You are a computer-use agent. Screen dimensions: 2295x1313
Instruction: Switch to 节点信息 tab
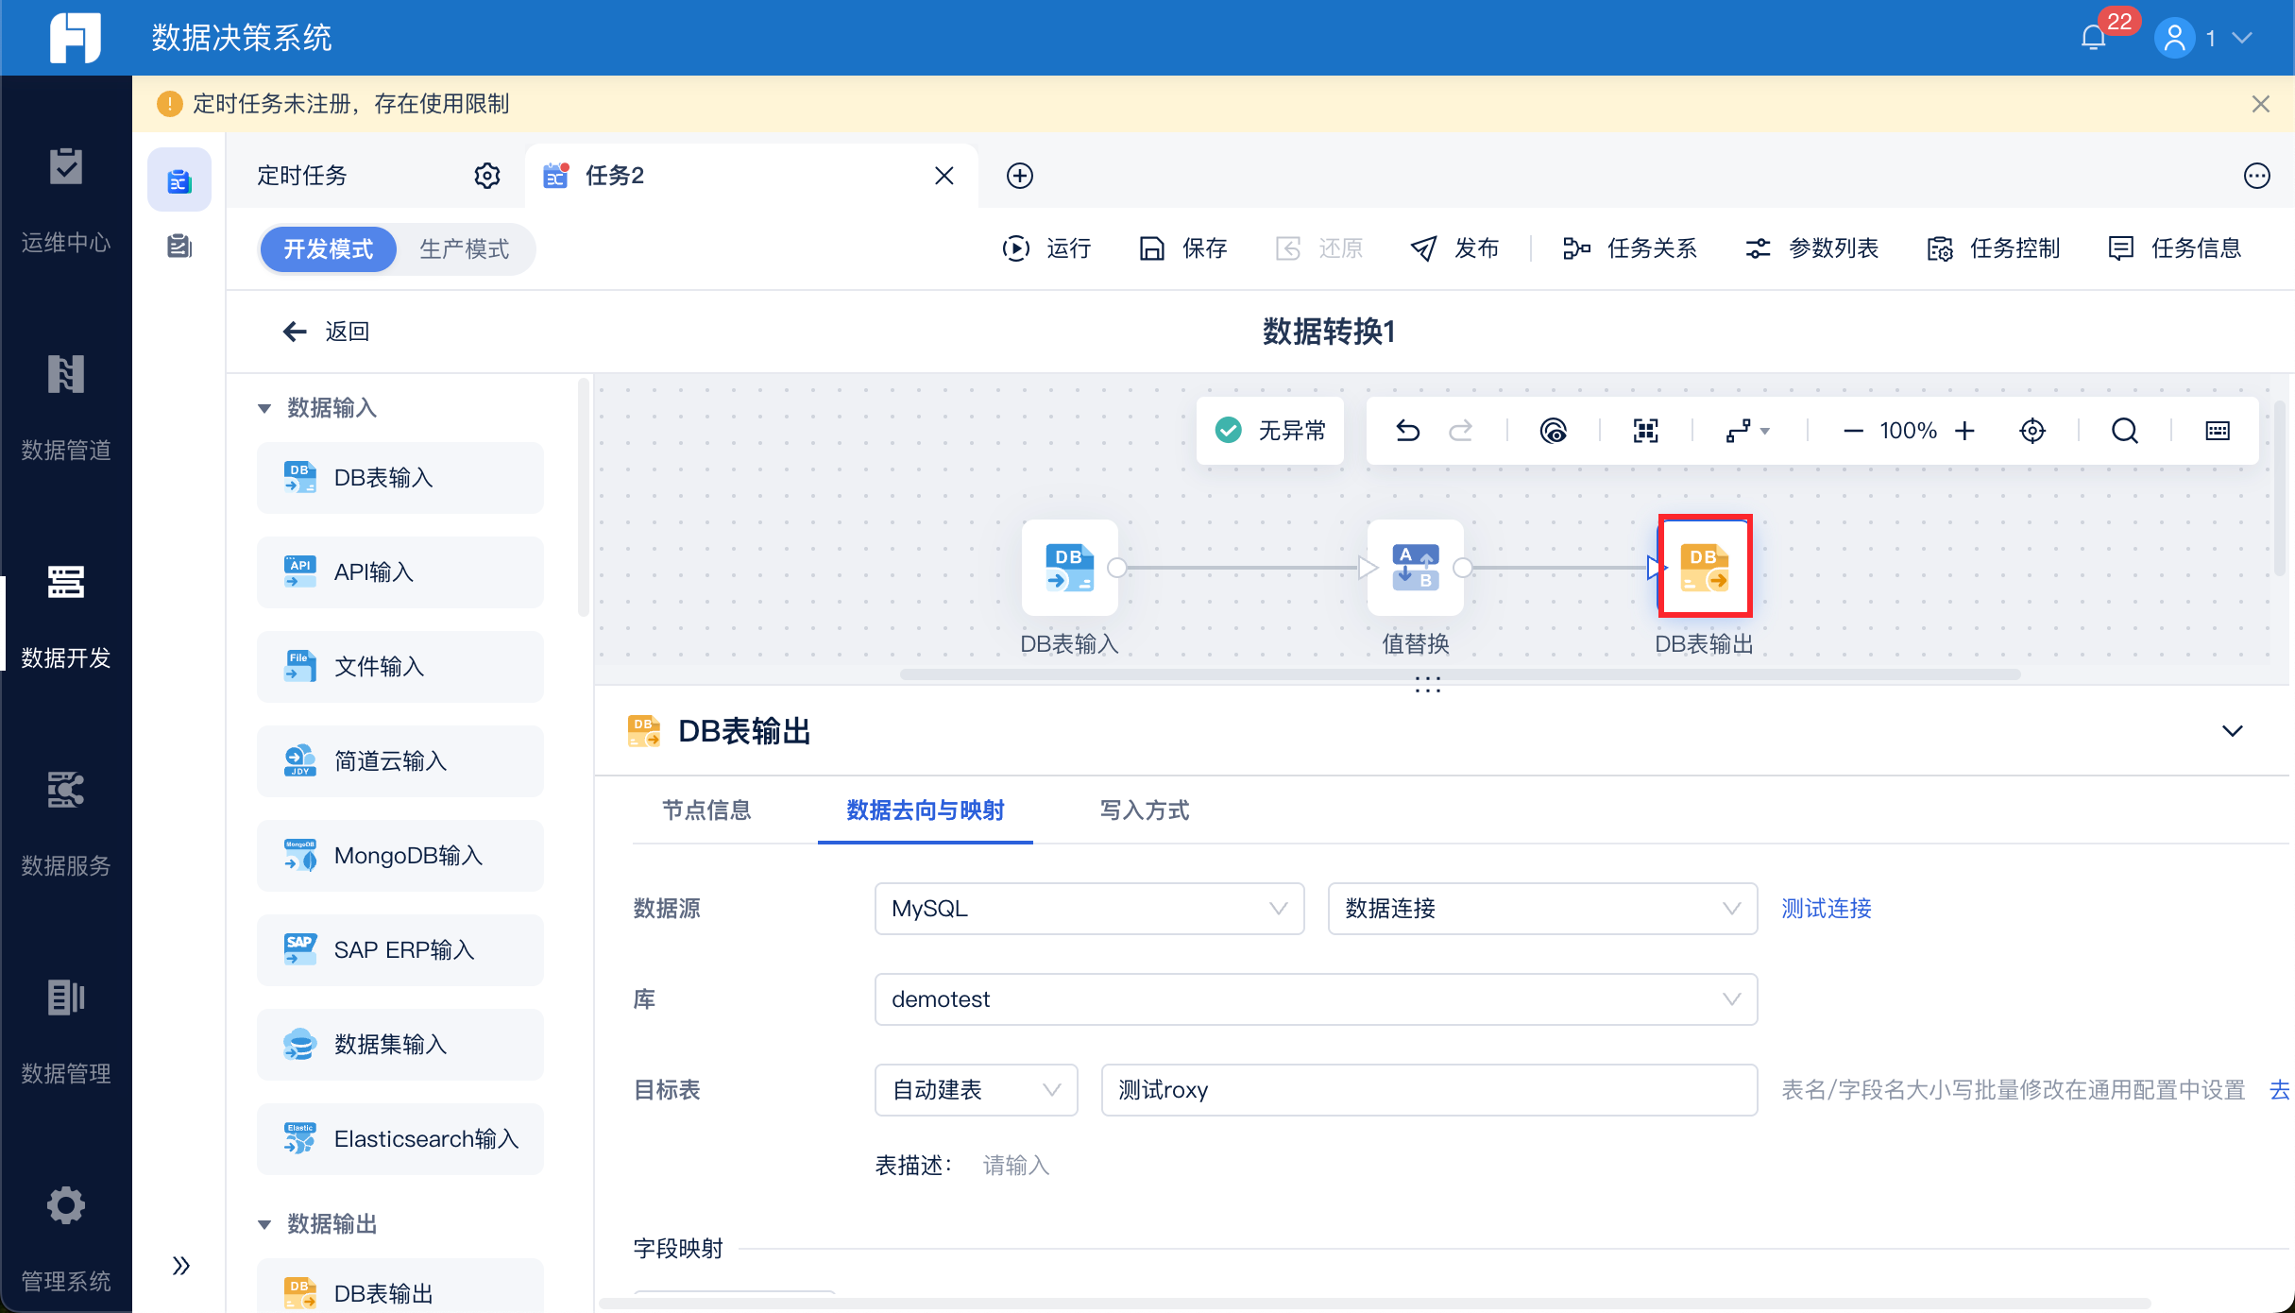pos(705,810)
